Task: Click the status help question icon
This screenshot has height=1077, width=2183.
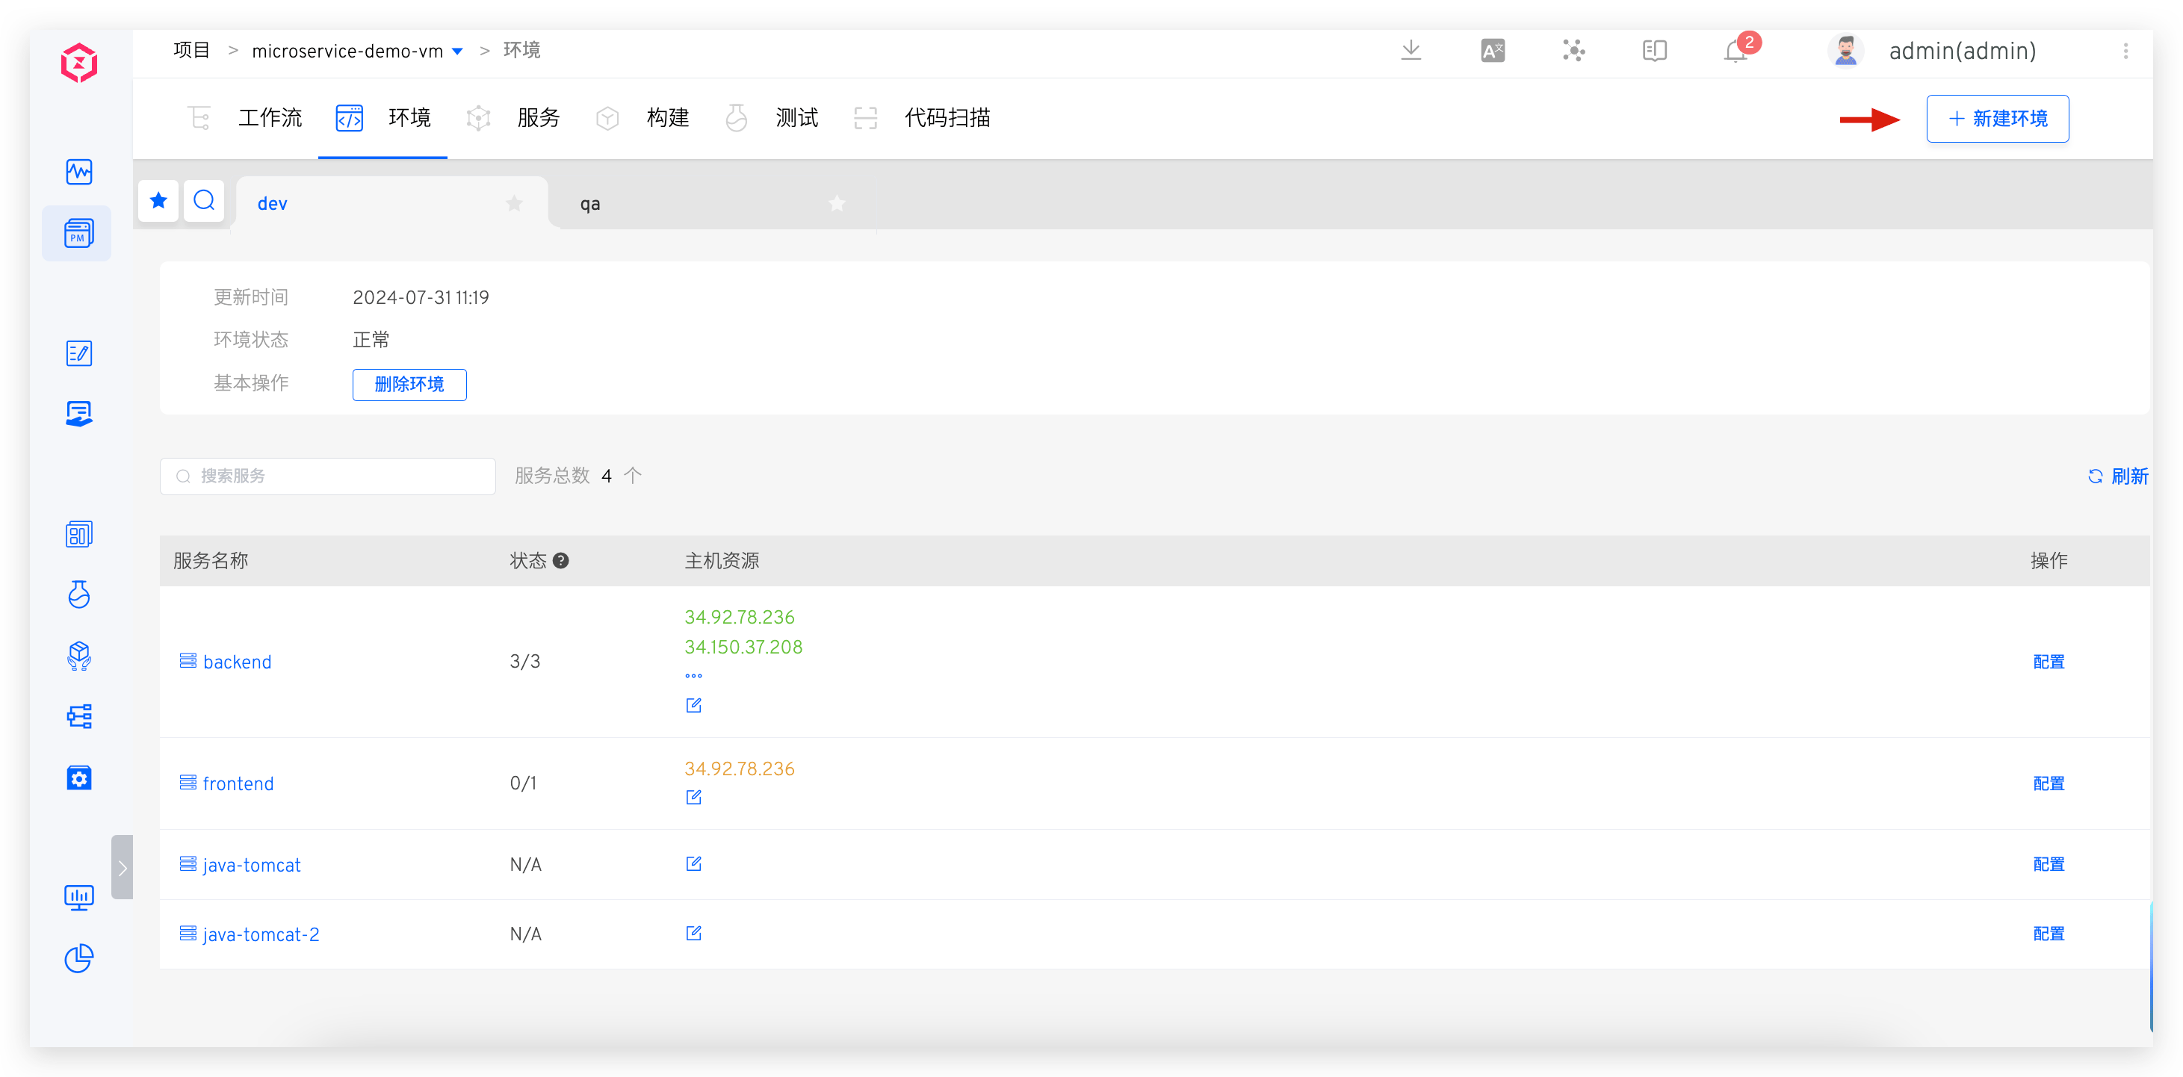Action: [561, 560]
